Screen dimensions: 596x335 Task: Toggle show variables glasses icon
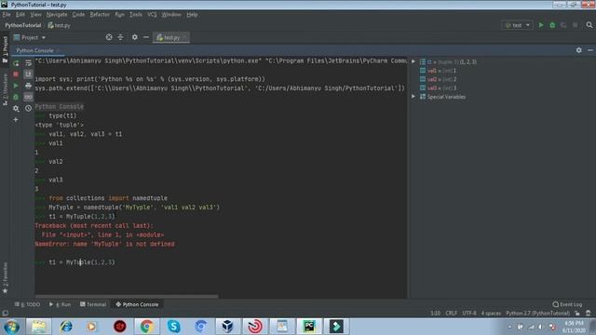[x=28, y=97]
